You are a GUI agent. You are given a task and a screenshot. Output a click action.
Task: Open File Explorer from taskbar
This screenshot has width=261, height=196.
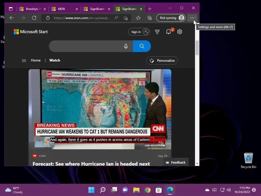click(136, 190)
